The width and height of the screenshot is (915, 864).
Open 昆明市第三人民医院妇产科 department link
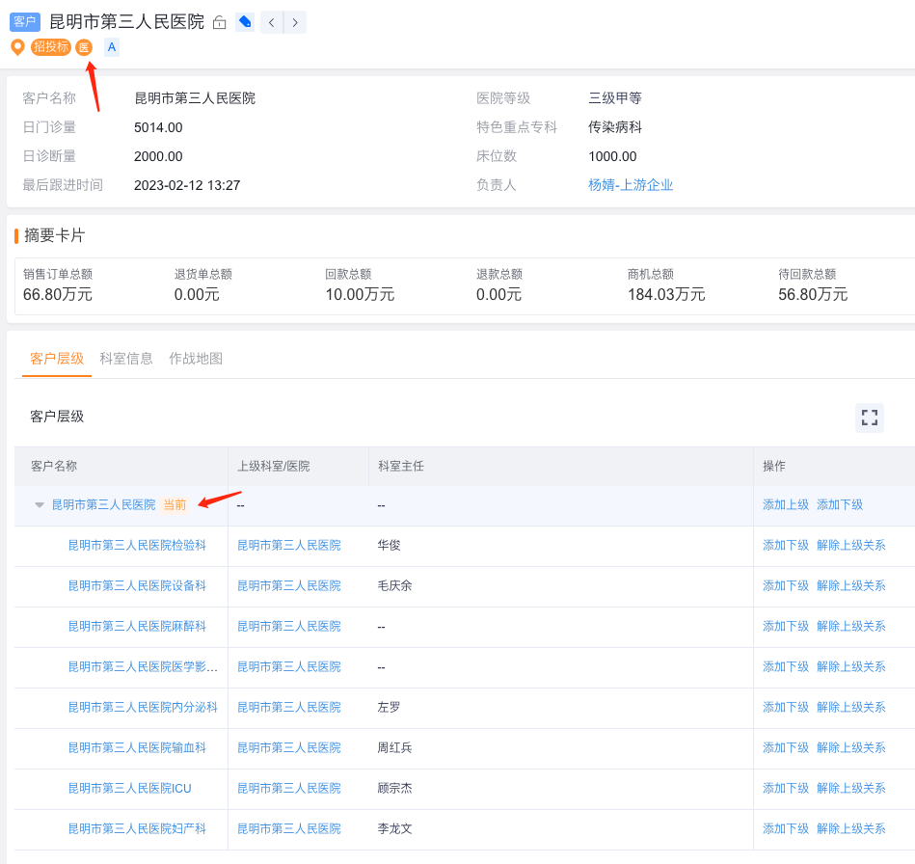[x=137, y=829]
